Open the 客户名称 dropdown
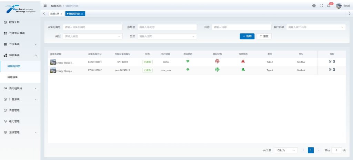 click(x=316, y=27)
